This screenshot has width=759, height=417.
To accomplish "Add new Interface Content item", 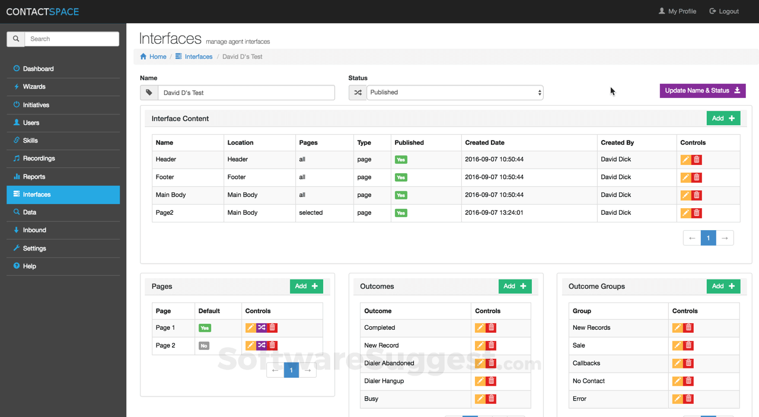I will tap(723, 118).
